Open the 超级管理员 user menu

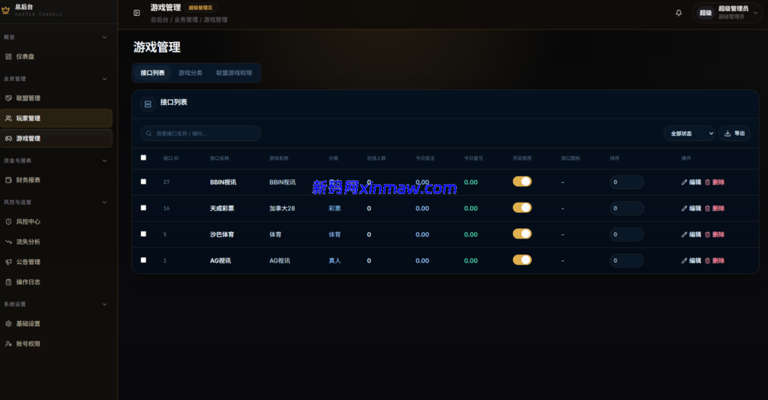727,13
